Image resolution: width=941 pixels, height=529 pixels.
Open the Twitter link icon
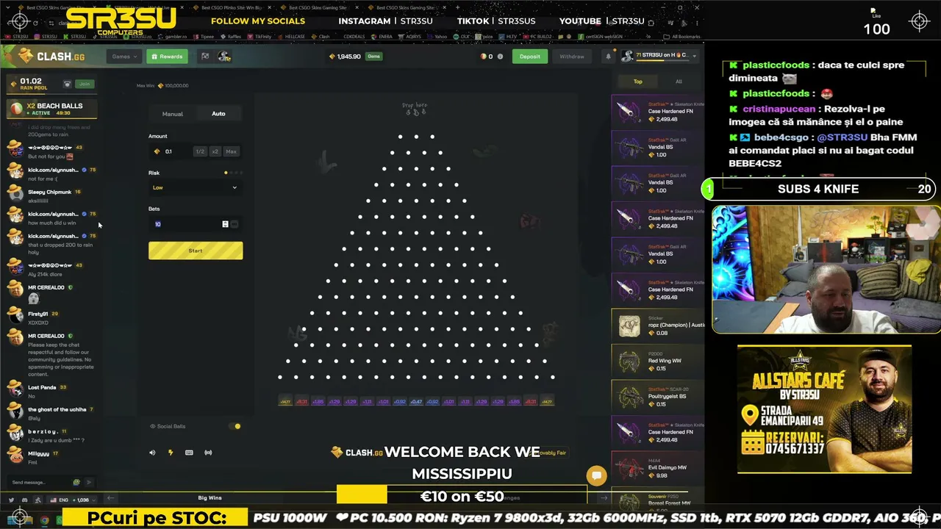point(11,500)
